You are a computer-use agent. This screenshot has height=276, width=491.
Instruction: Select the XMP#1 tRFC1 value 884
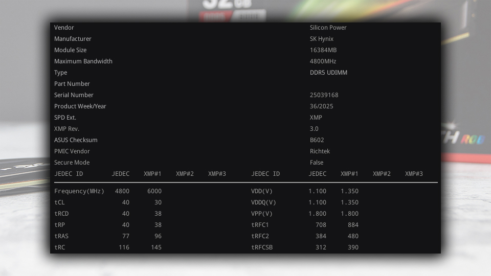tap(353, 225)
